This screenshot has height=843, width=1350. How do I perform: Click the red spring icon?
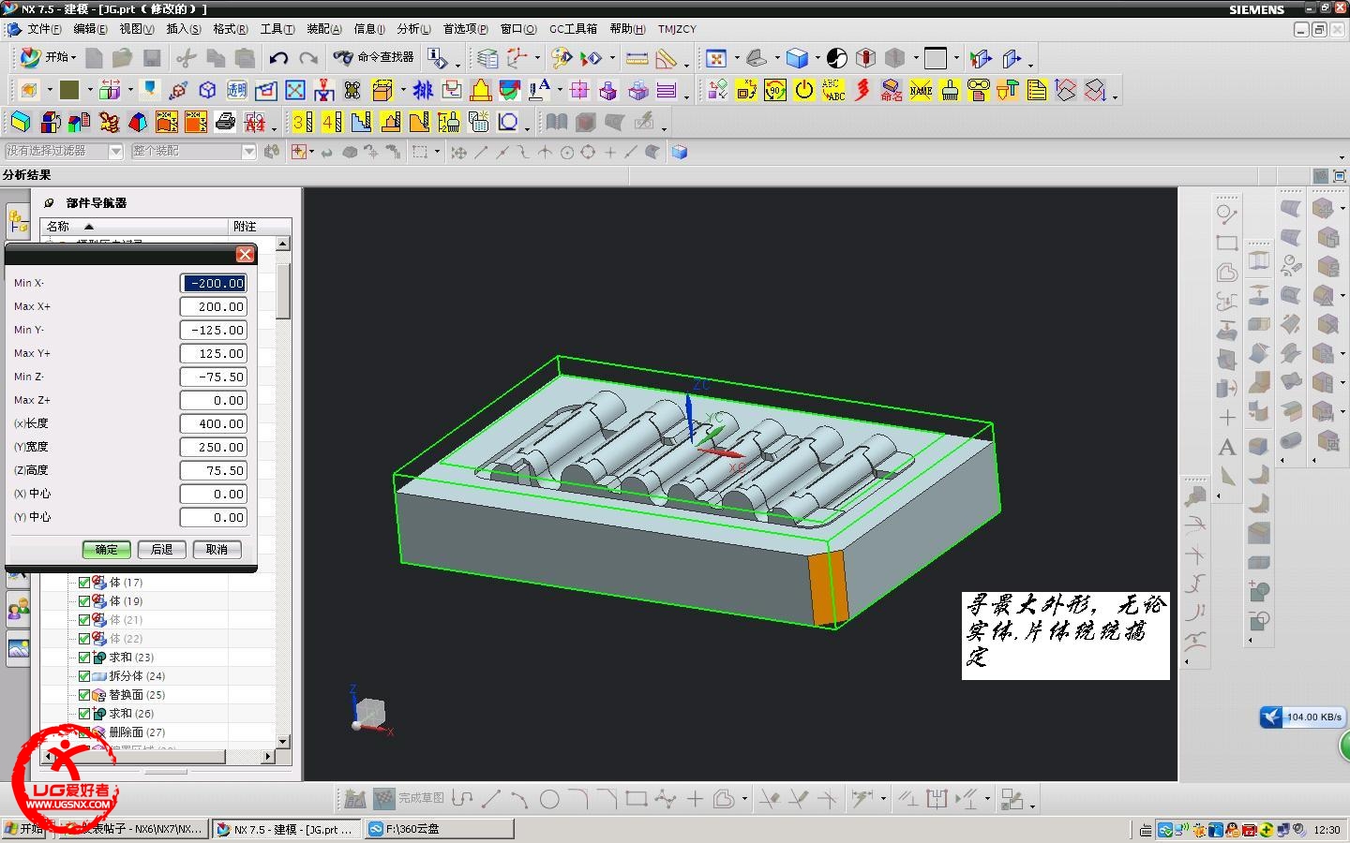pyautogui.click(x=862, y=90)
